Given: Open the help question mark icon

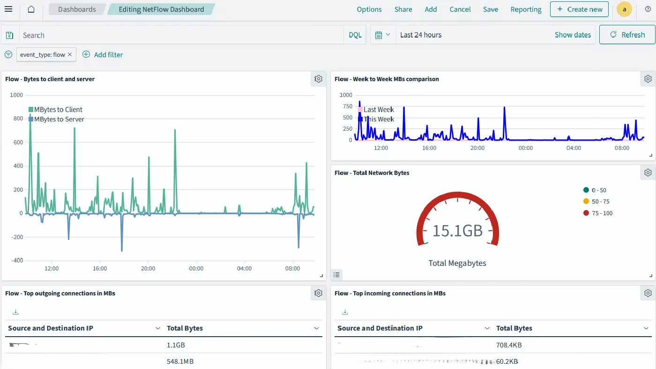Looking at the screenshot, I should pyautogui.click(x=648, y=9).
